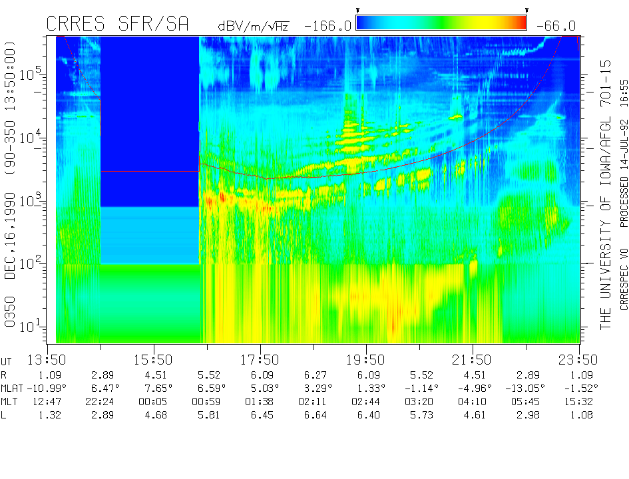
Task: Click the MLAT value -10.99°
Action: [x=47, y=389]
